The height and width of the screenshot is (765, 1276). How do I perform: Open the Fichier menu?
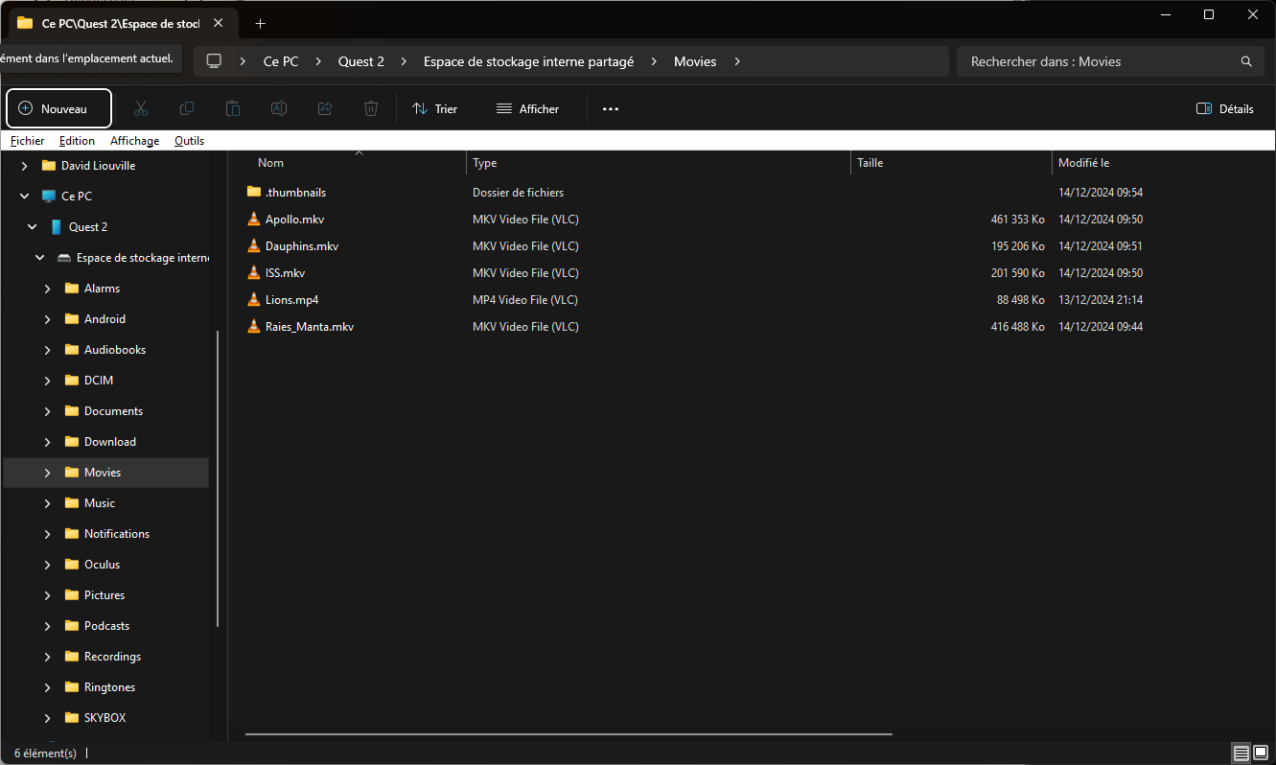click(x=27, y=141)
